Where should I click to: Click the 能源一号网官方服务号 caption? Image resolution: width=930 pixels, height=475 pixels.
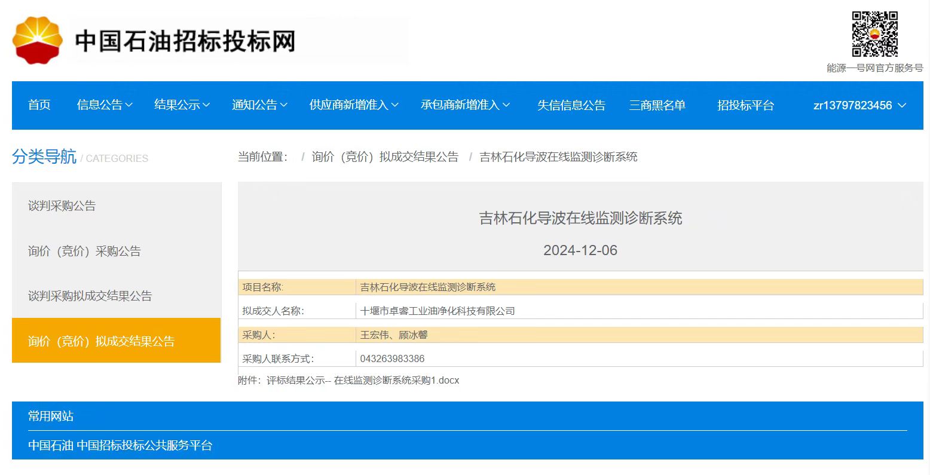875,68
